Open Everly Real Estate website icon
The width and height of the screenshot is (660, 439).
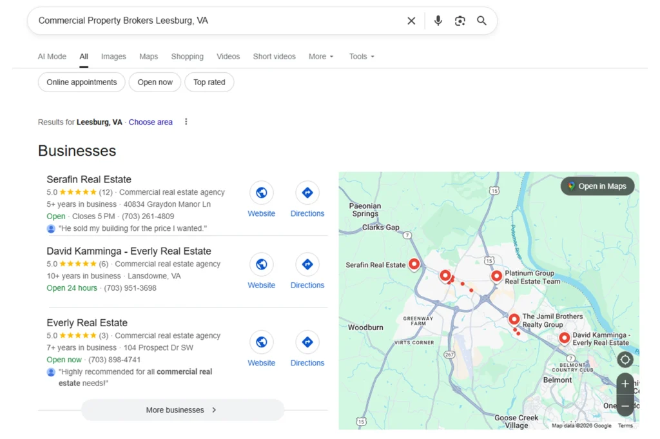261,342
